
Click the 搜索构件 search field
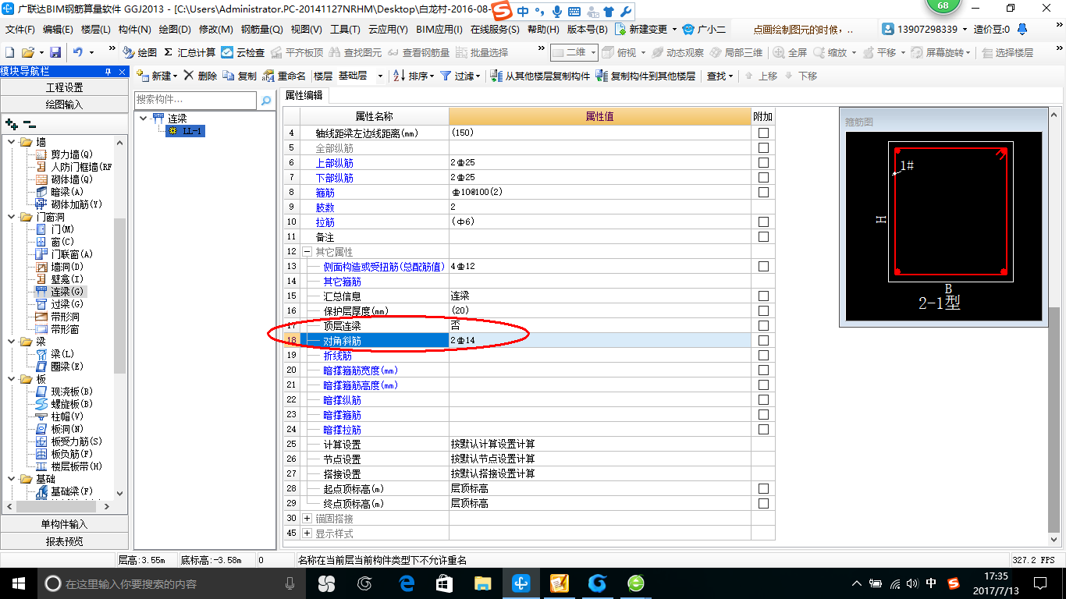(x=195, y=100)
